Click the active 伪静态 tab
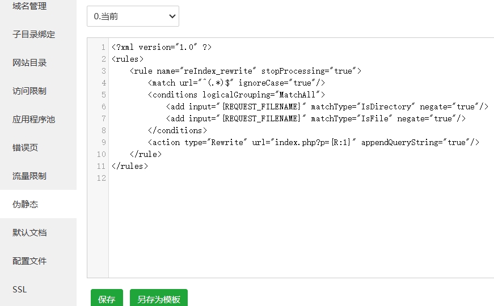This screenshot has height=306, width=494. [26, 205]
